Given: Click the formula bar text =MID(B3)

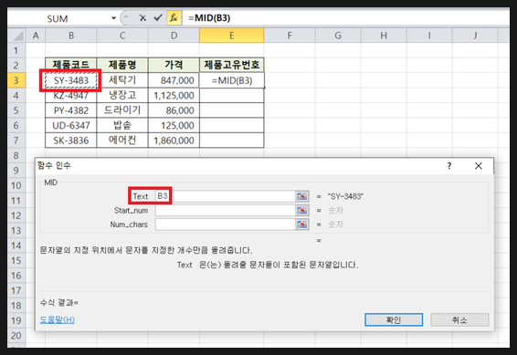Looking at the screenshot, I should coord(209,17).
